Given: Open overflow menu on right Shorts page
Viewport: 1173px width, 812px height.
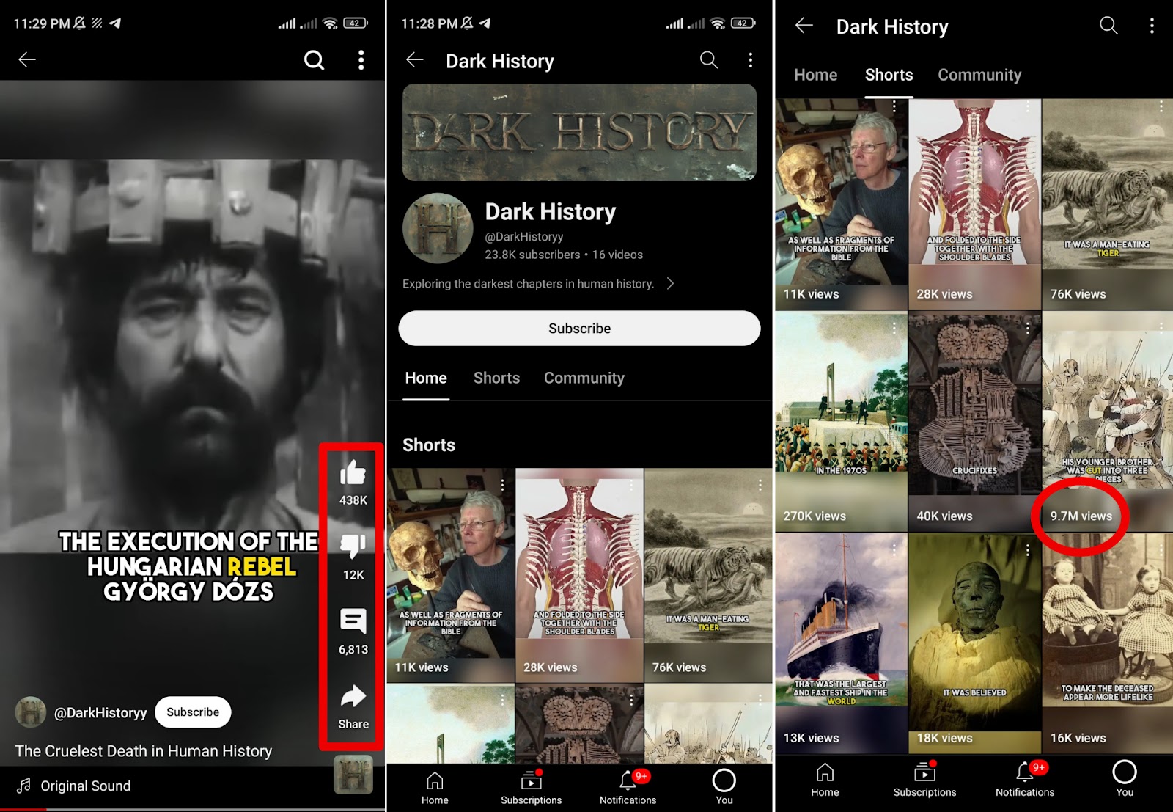Looking at the screenshot, I should click(x=1152, y=26).
